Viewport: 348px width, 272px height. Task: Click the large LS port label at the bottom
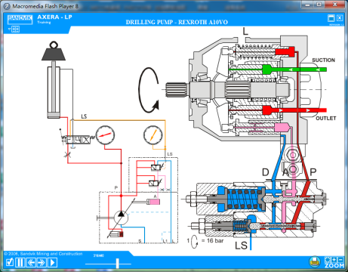(x=241, y=246)
